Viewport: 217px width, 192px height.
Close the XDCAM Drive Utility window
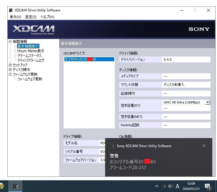(208, 10)
